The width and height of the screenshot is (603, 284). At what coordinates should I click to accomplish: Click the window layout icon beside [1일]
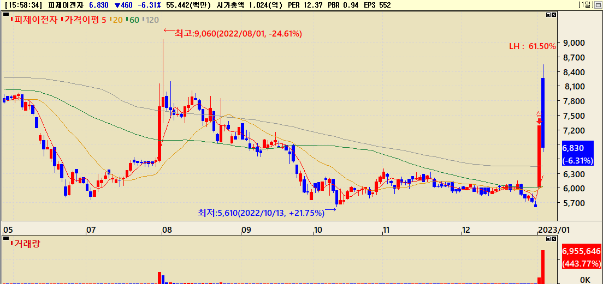(599, 4)
